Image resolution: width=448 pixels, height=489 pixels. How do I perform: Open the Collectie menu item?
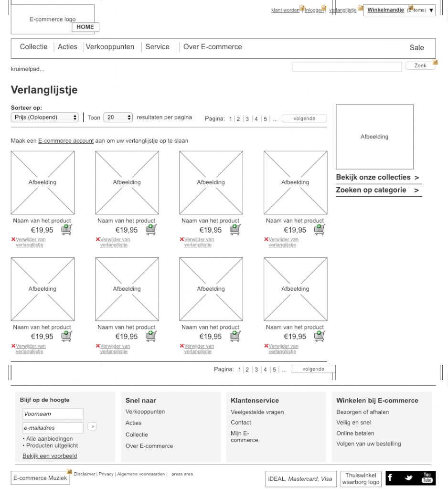[33, 47]
